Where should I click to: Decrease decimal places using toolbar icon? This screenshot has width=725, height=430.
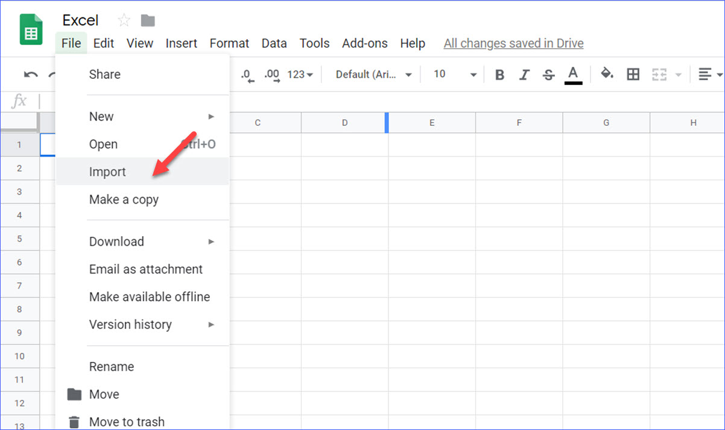point(247,74)
